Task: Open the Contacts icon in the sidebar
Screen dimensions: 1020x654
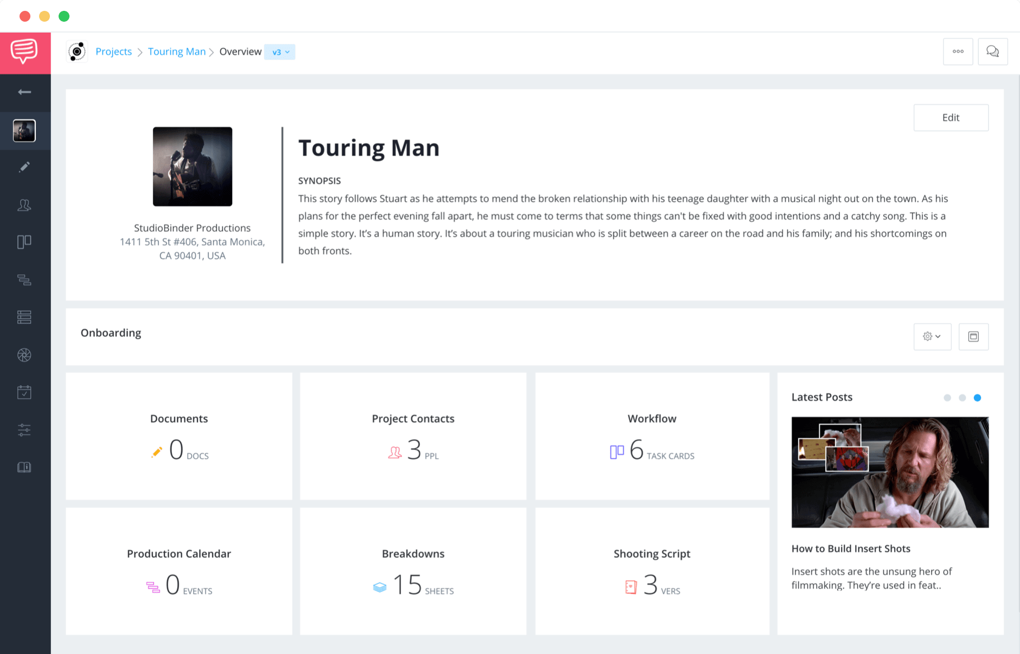Action: tap(24, 204)
